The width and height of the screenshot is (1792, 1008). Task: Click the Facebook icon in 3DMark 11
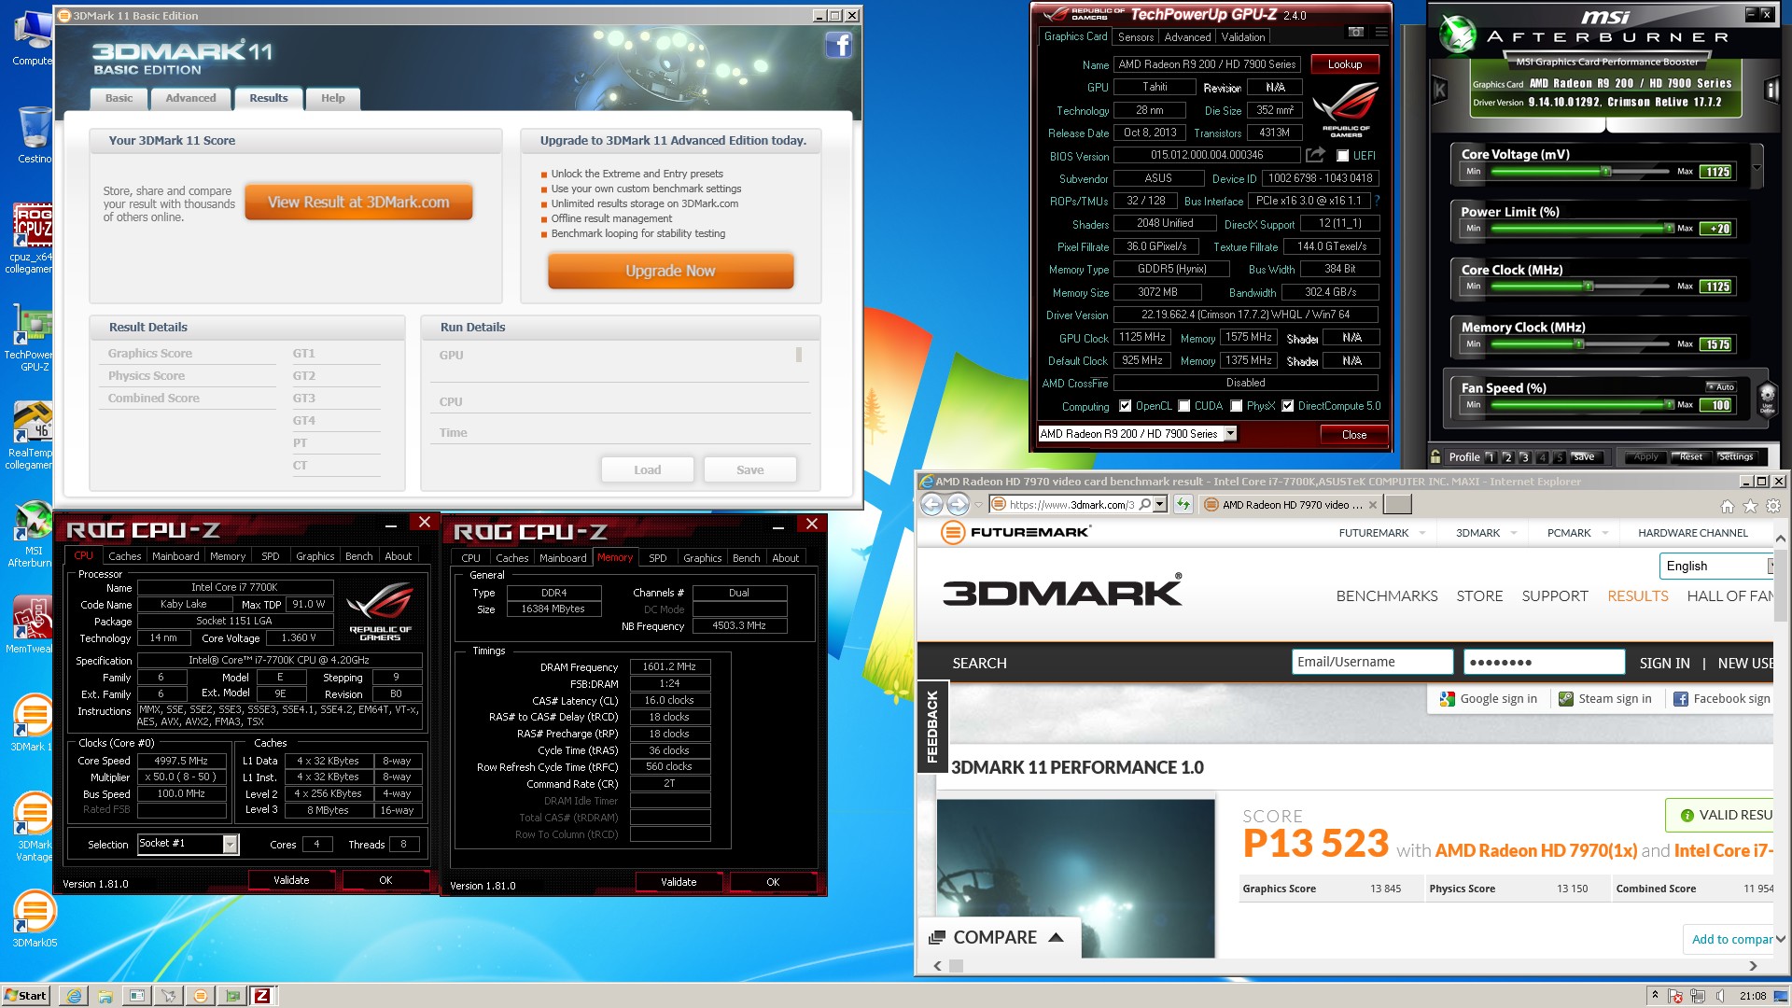pyautogui.click(x=838, y=45)
